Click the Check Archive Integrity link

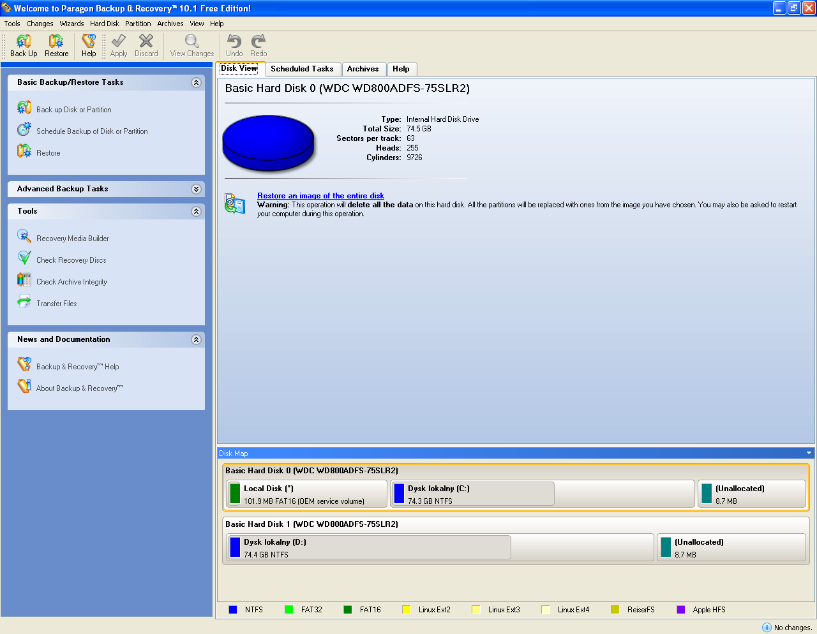click(x=71, y=282)
